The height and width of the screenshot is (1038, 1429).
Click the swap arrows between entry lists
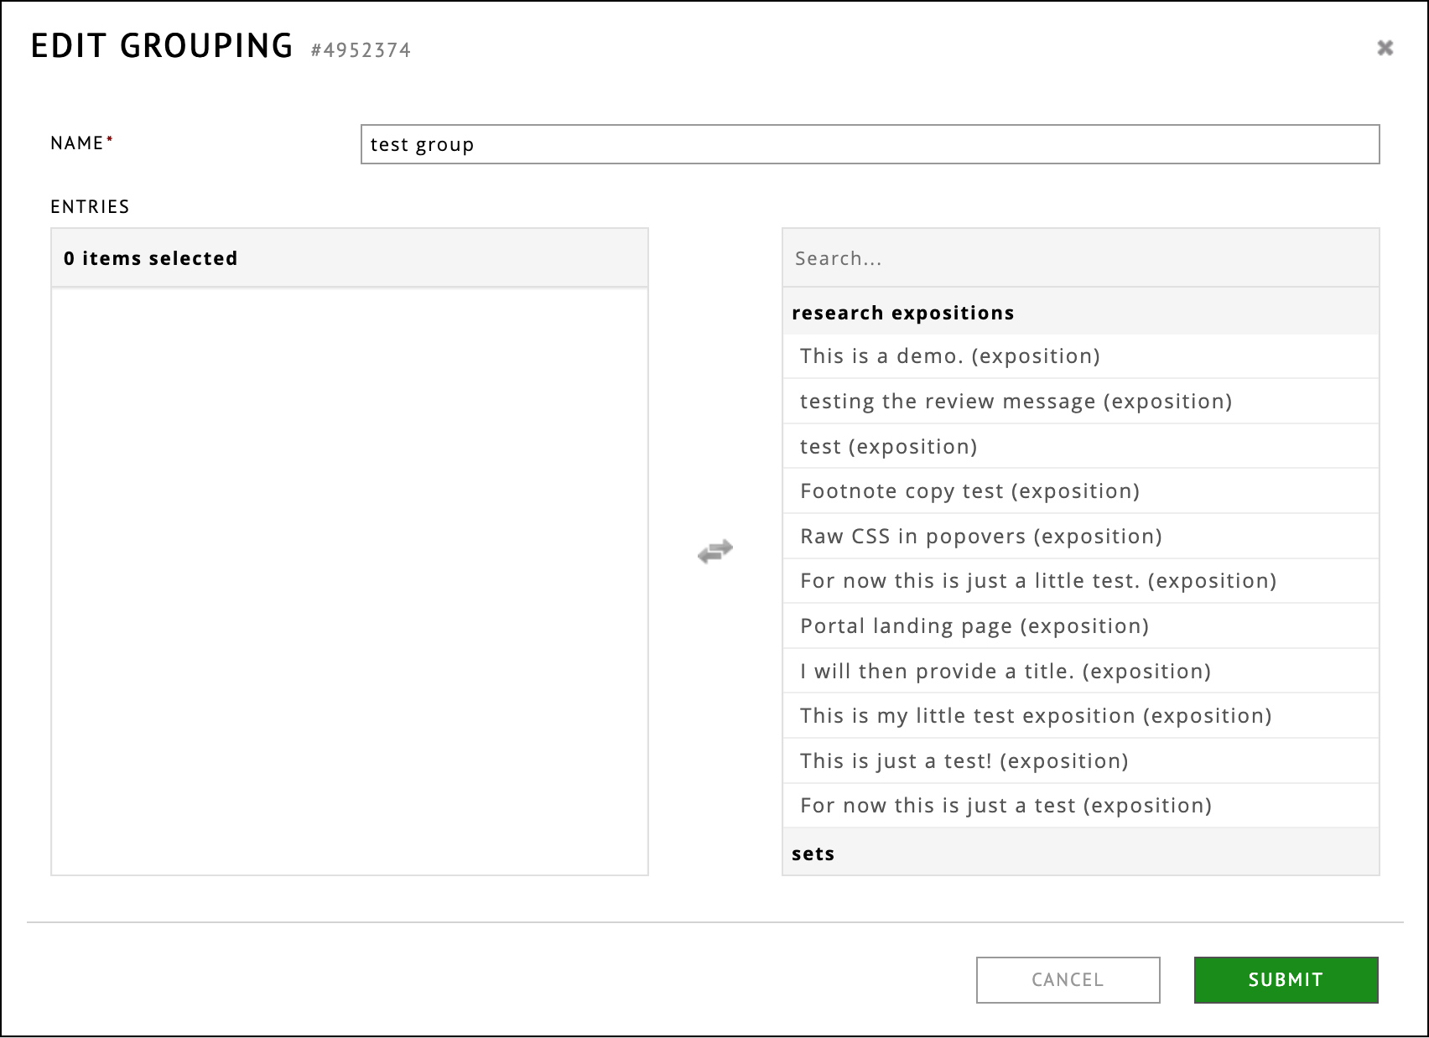(715, 551)
